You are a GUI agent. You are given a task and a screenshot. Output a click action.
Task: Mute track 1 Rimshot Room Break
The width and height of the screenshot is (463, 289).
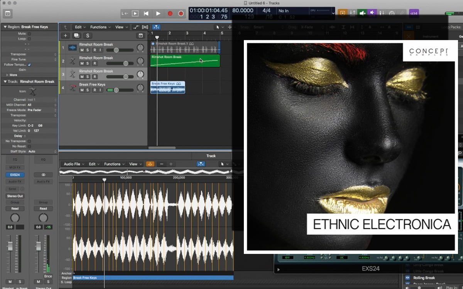82,50
